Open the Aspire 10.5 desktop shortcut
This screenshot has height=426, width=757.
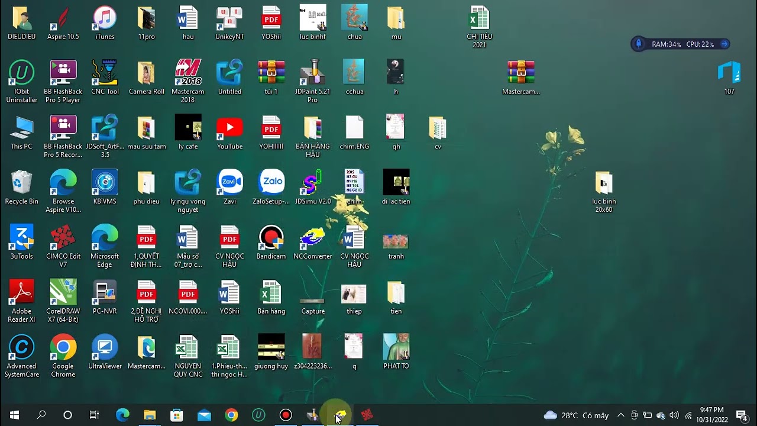coord(63,23)
